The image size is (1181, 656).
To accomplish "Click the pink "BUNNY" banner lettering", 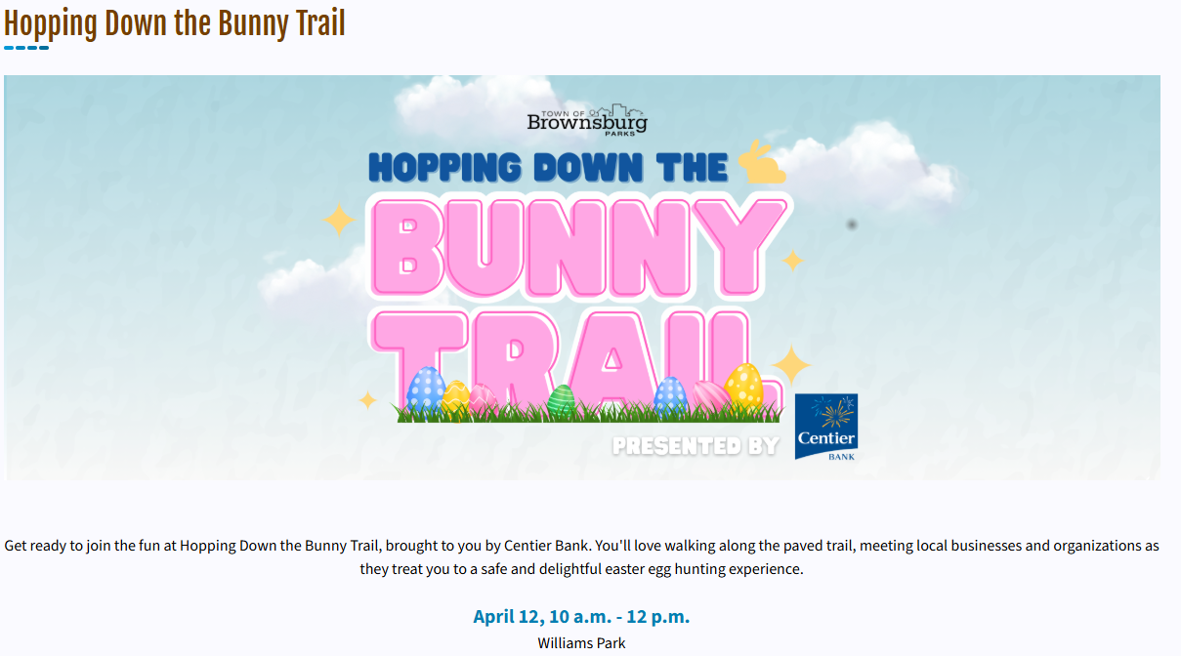I will click(580, 249).
